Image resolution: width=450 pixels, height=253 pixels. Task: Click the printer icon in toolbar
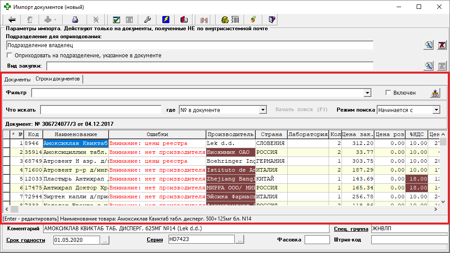[x=75, y=20]
